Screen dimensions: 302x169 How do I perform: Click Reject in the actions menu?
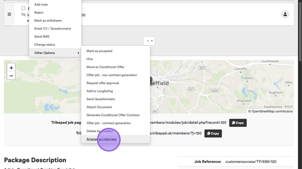(x=39, y=12)
